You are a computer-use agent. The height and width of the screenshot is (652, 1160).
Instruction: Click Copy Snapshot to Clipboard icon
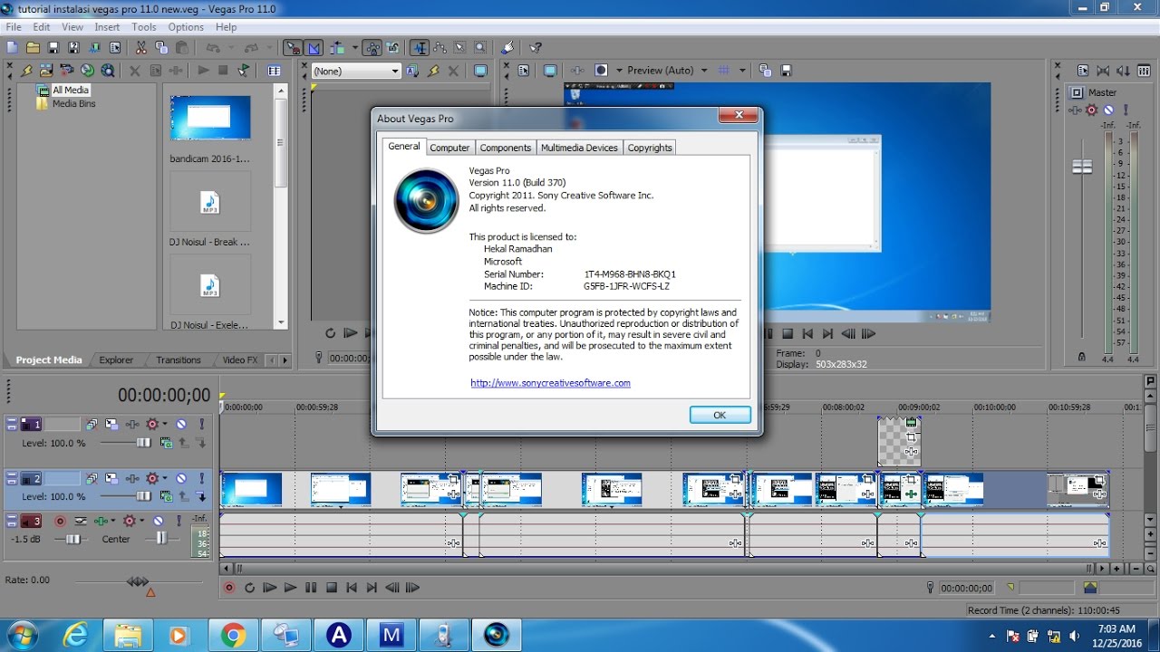click(765, 70)
